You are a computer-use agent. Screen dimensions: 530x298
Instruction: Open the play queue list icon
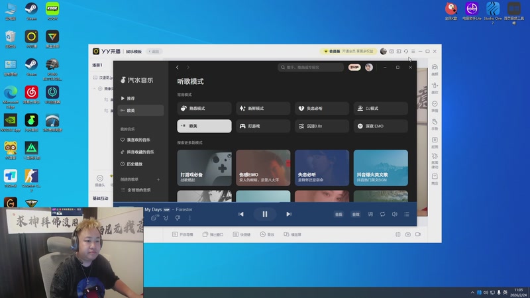coord(407,214)
